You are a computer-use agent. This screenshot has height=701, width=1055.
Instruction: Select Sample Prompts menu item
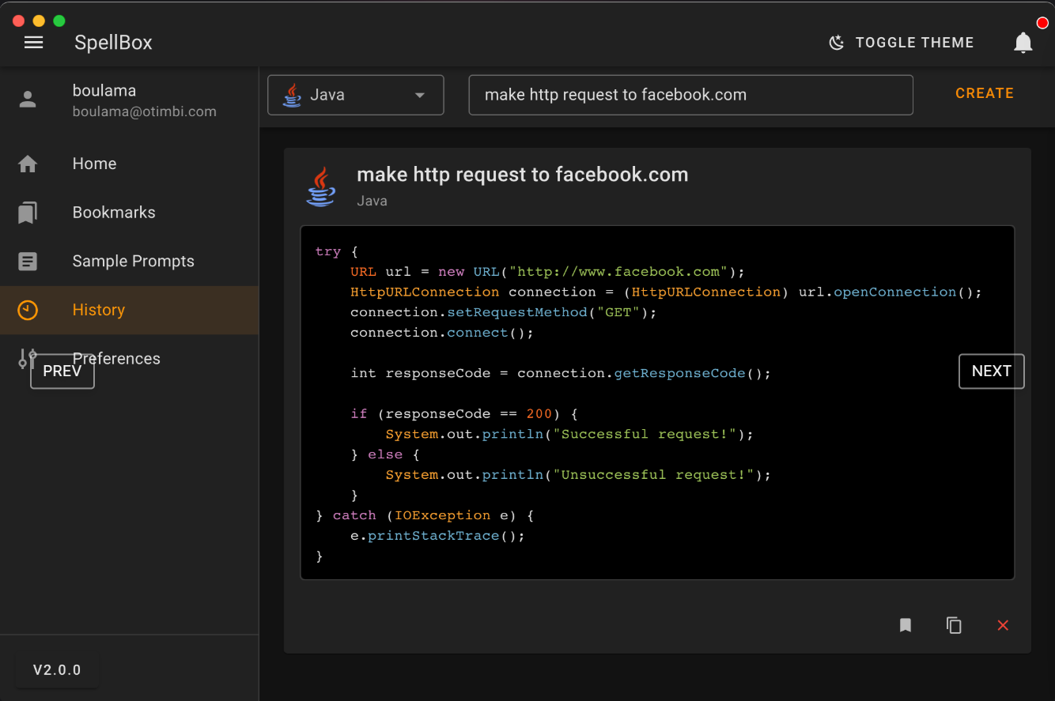[x=133, y=262]
